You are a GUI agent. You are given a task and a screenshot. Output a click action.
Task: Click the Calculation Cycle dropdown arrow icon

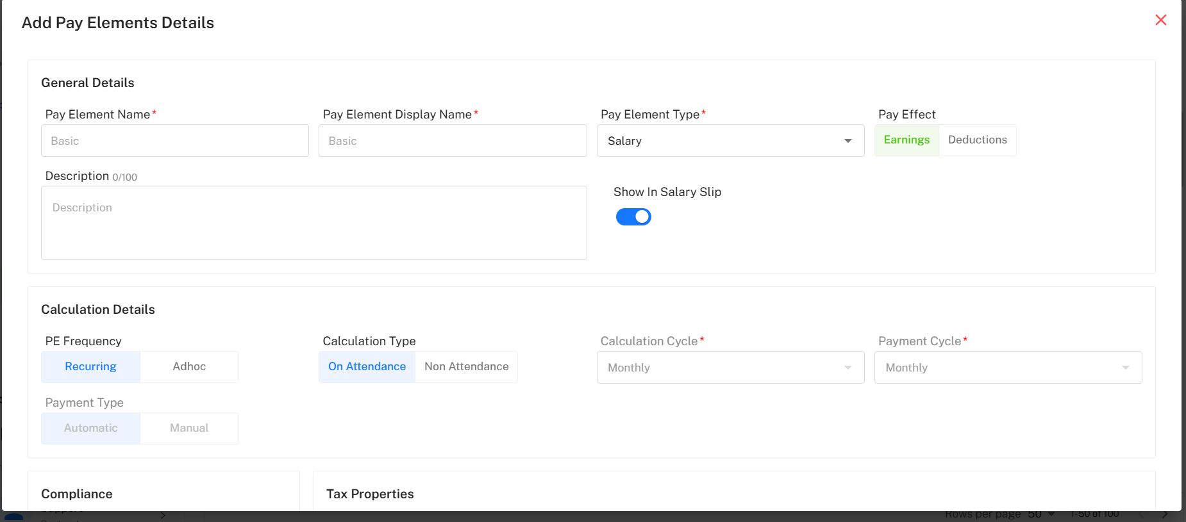(848, 368)
